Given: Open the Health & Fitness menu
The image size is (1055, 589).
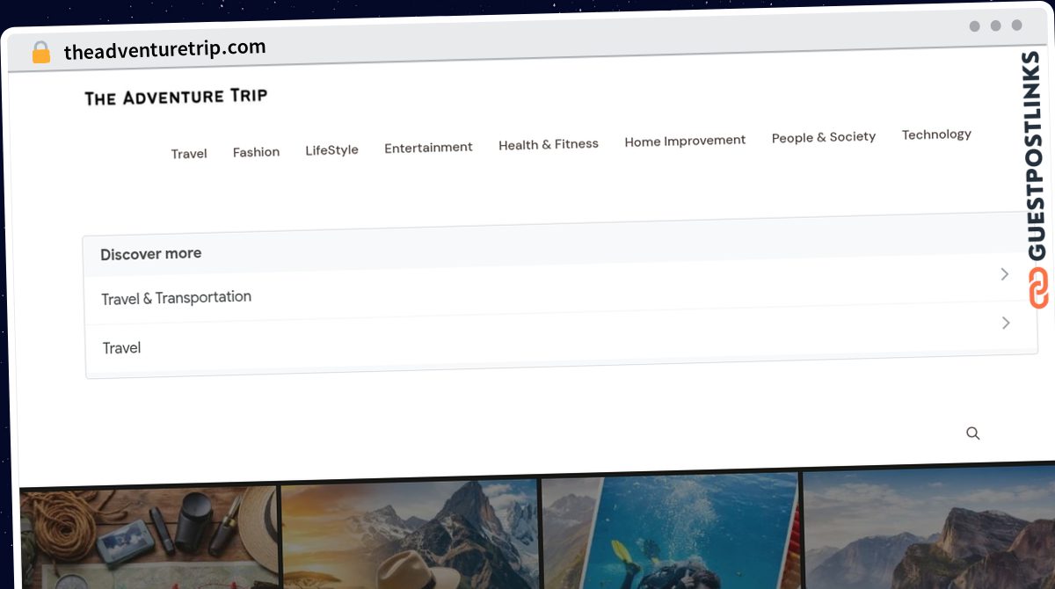Looking at the screenshot, I should [x=549, y=144].
